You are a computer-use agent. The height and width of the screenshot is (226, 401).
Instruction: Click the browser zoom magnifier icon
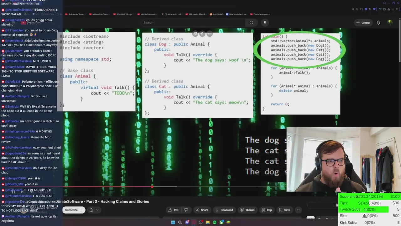pos(353,9)
